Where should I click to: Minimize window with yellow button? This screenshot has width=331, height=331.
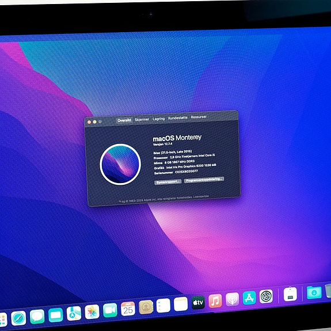94,122
